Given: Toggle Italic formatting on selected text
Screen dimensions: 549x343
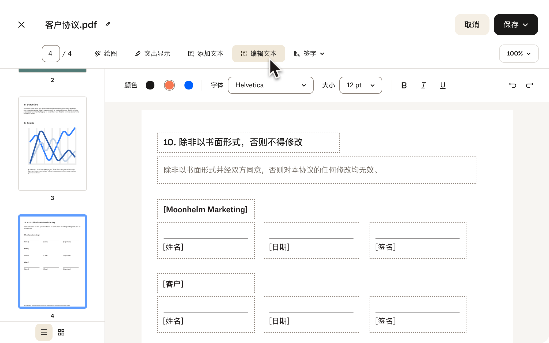Looking at the screenshot, I should (x=423, y=85).
